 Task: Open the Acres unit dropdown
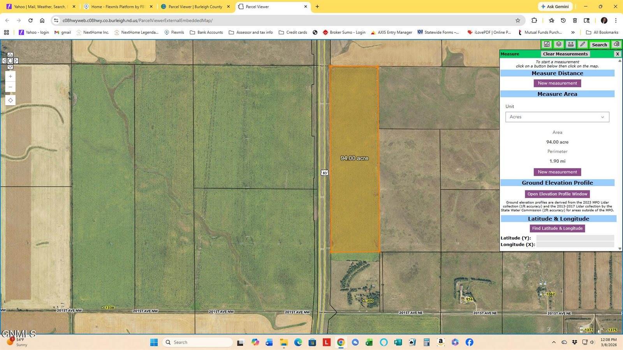point(557,117)
